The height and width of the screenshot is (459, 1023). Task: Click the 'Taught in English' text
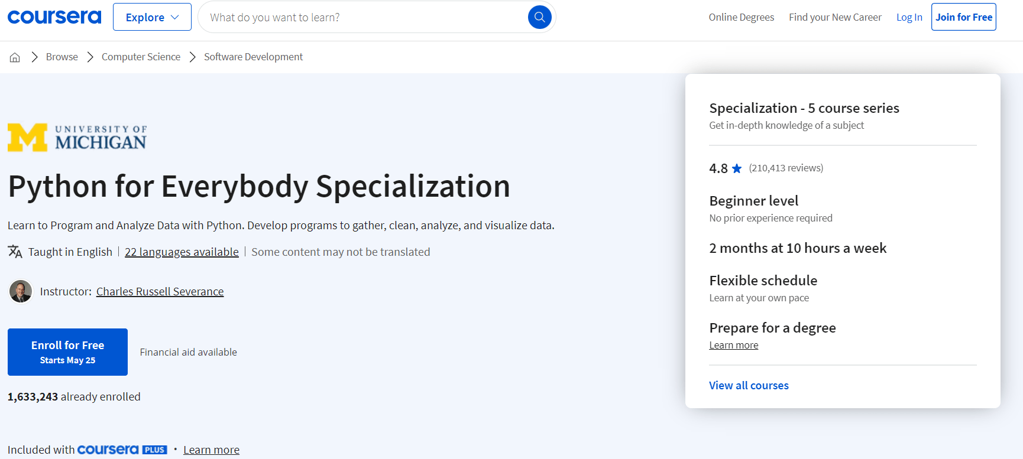tap(70, 252)
